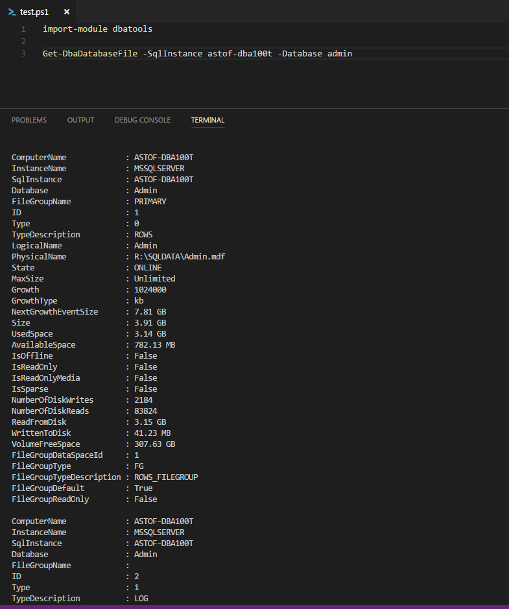This screenshot has height=609, width=509.
Task: Select the -SqlInstance parameter text
Action: point(172,53)
